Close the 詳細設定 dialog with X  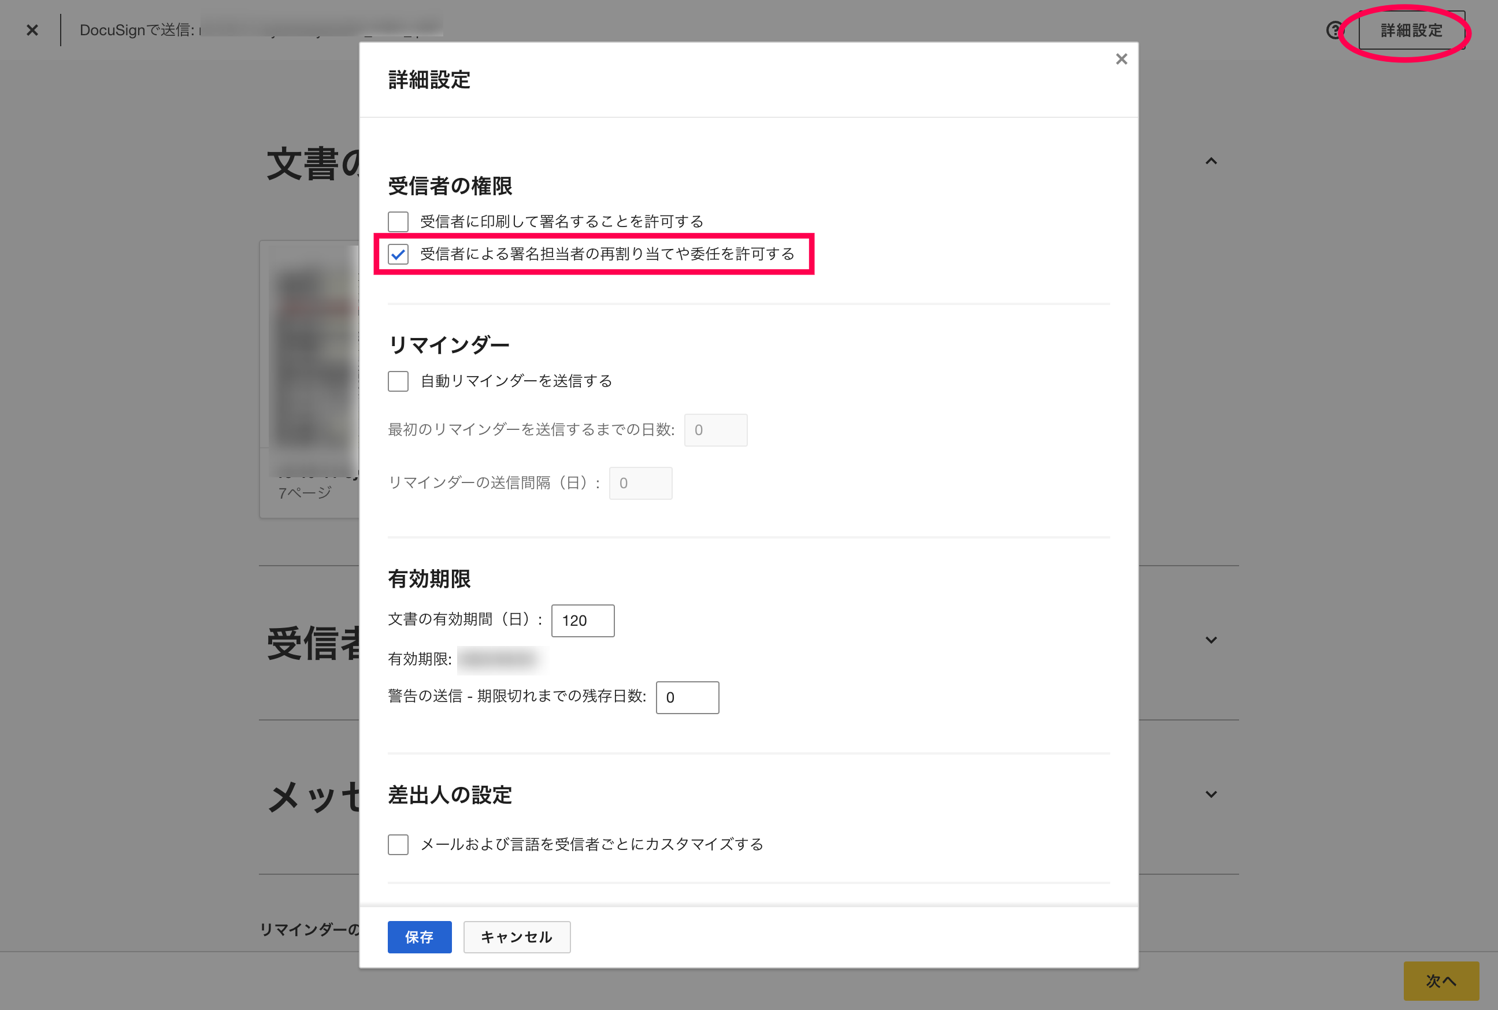click(x=1121, y=60)
